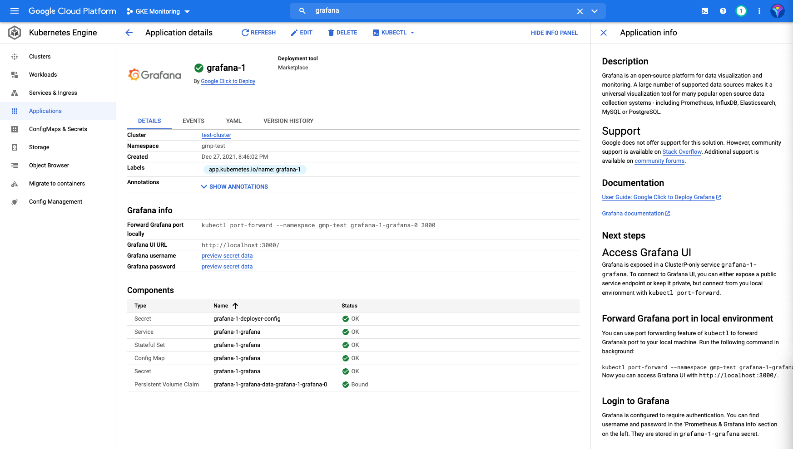
Task: Open the main navigation hamburger menu
Action: (x=15, y=11)
